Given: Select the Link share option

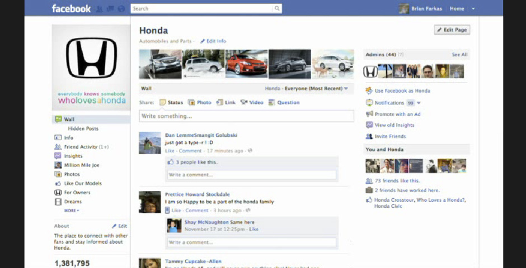Looking at the screenshot, I should [226, 102].
